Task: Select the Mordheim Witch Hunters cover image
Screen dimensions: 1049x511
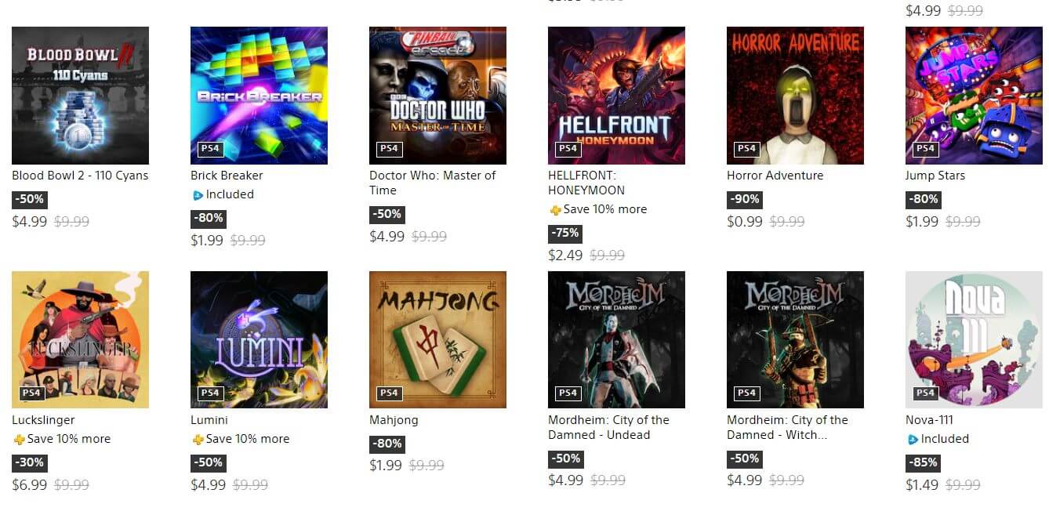Action: coord(795,339)
